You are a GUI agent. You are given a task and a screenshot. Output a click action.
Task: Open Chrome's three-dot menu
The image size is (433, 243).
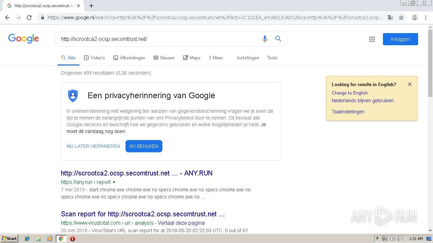coord(425,18)
